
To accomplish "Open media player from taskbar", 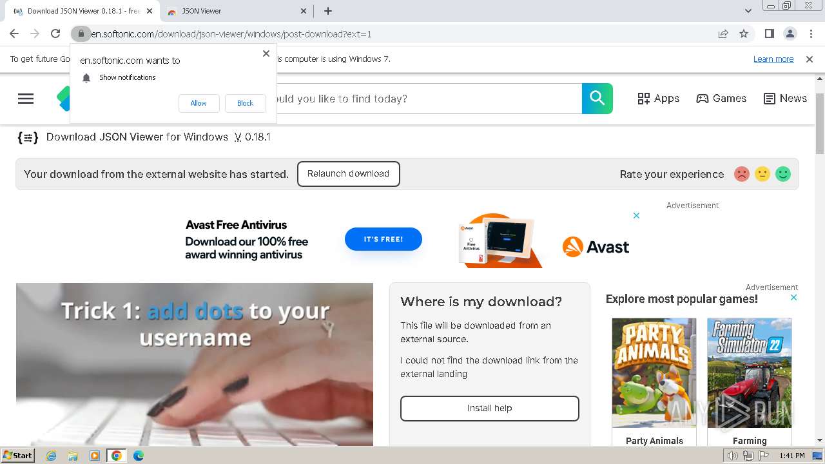I will tap(95, 456).
